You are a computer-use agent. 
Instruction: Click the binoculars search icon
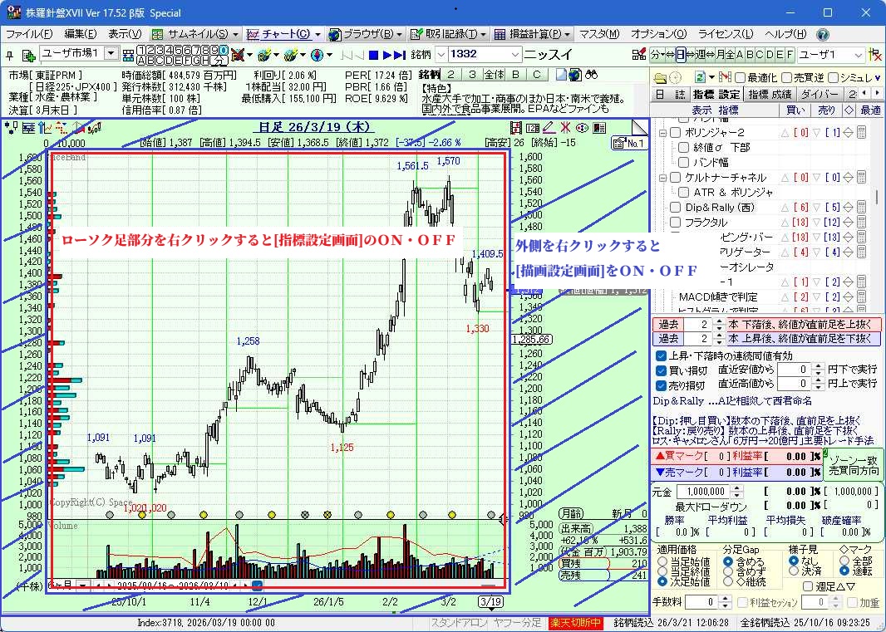[x=591, y=75]
